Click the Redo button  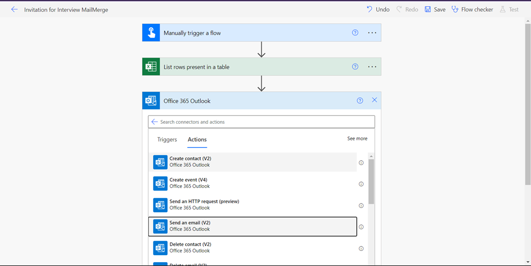click(407, 9)
